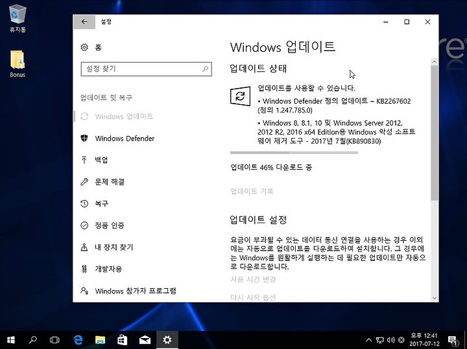Screen dimensions: 467x349
Task: Click the 문제 해결 wrench icon
Action: (x=84, y=182)
